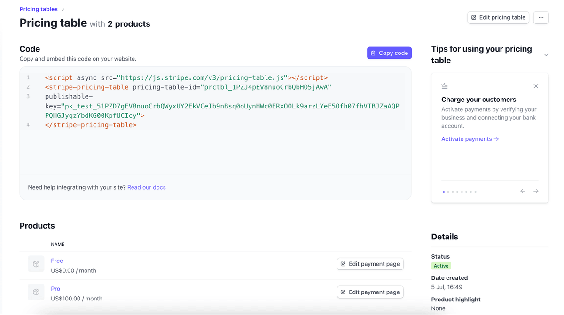The image size is (564, 315).
Task: Dismiss the Charge your customers tip
Action: coord(536,86)
